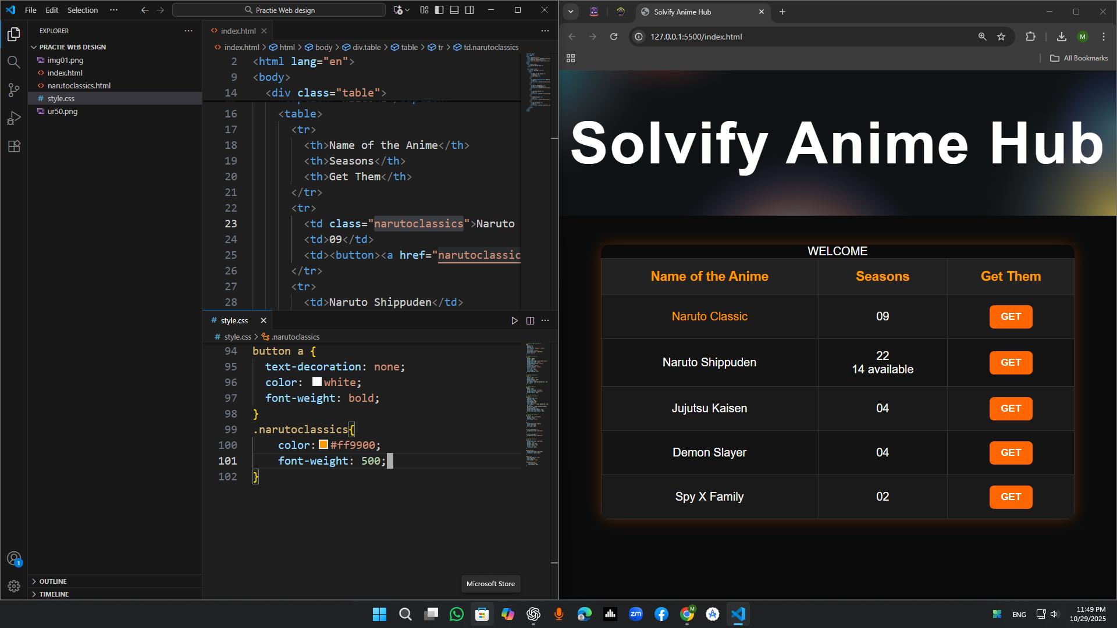Toggle Secondary Side Bar layout button
The height and width of the screenshot is (628, 1117).
(x=469, y=10)
